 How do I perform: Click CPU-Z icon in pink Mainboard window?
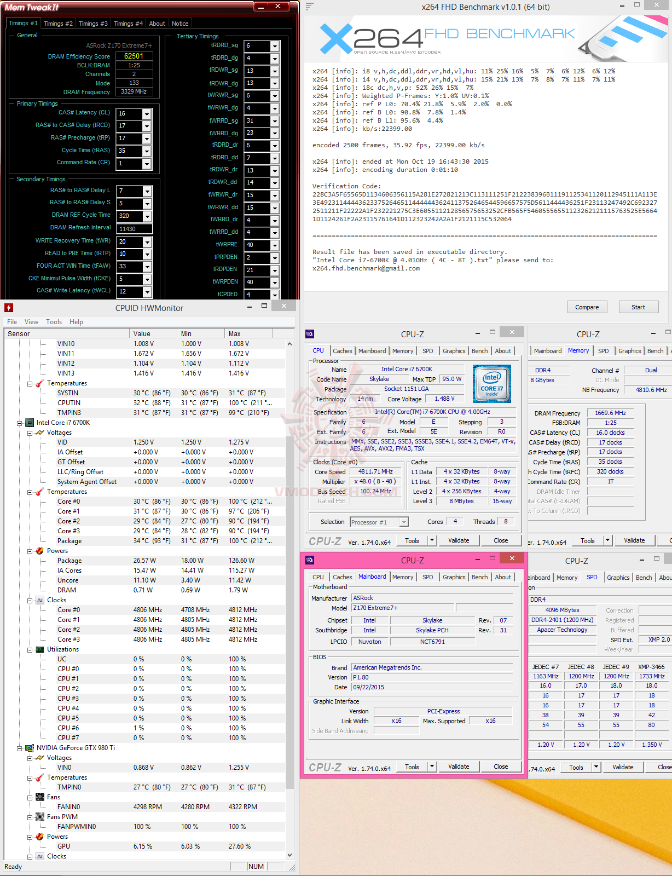coord(310,560)
